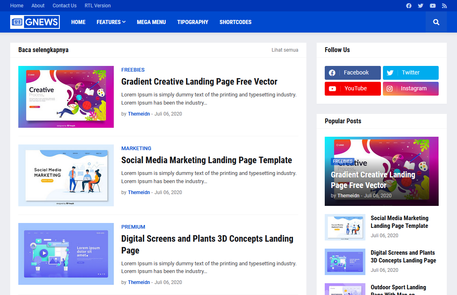
Task: Open Facebook icon in top bar
Action: [x=409, y=6]
